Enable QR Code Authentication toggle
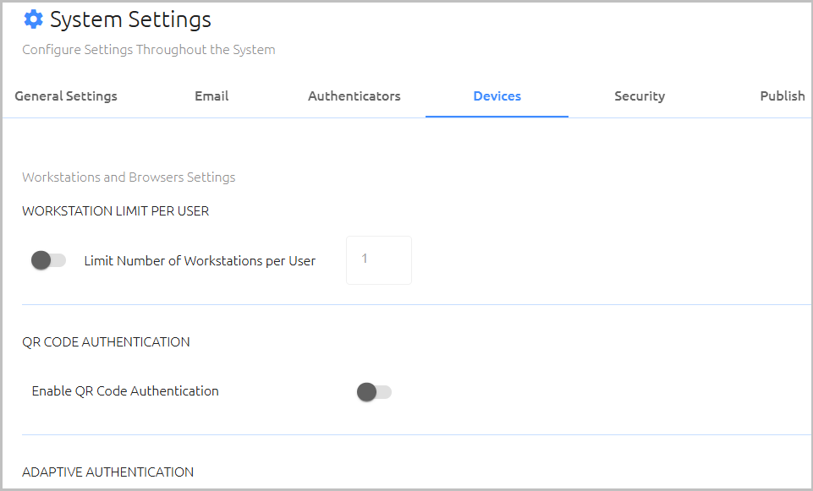Image resolution: width=813 pixels, height=491 pixels. coord(374,392)
